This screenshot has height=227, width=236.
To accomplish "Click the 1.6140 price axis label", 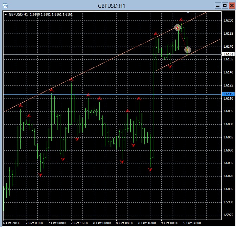I will (x=228, y=72).
